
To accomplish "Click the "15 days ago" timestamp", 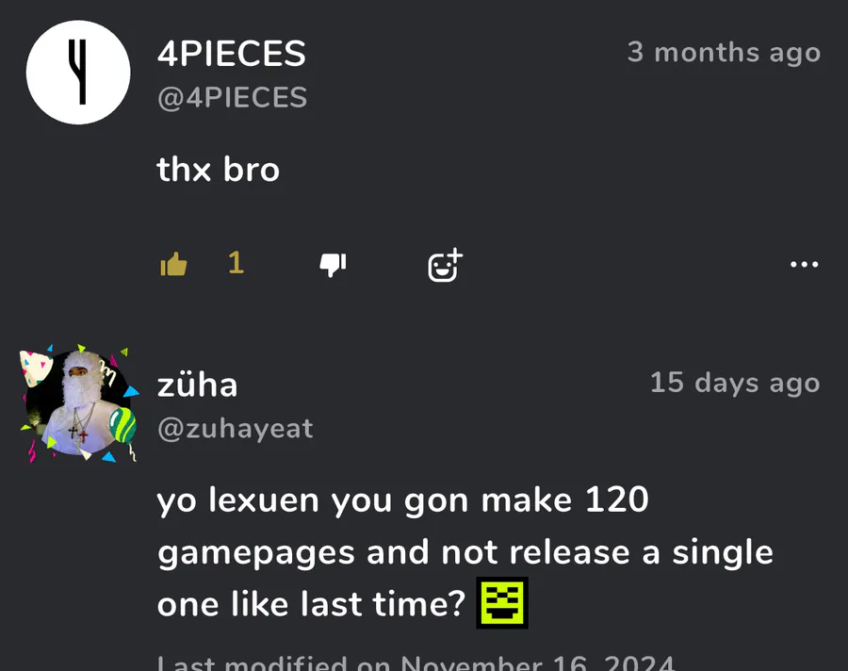I will 734,384.
